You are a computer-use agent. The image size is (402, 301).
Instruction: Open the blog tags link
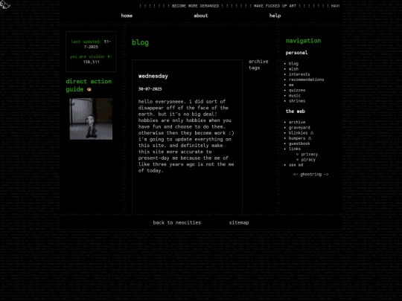click(x=255, y=68)
